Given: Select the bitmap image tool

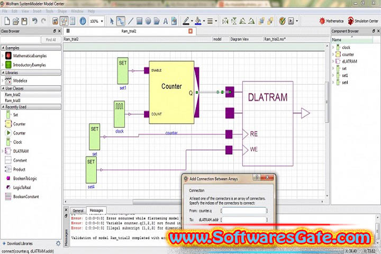Looking at the screenshot, I should pos(174,21).
